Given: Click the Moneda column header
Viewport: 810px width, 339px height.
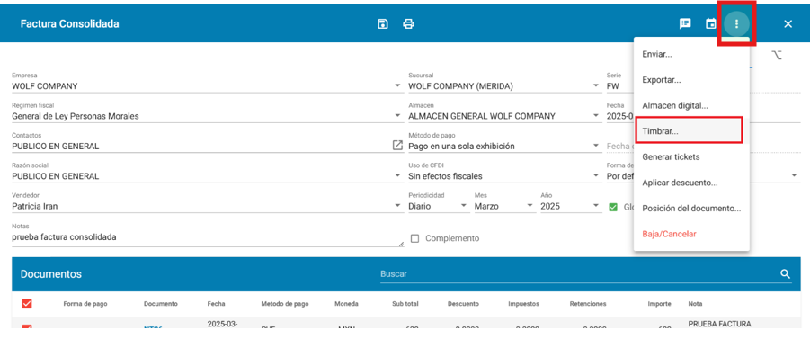Looking at the screenshot, I should click(x=346, y=304).
